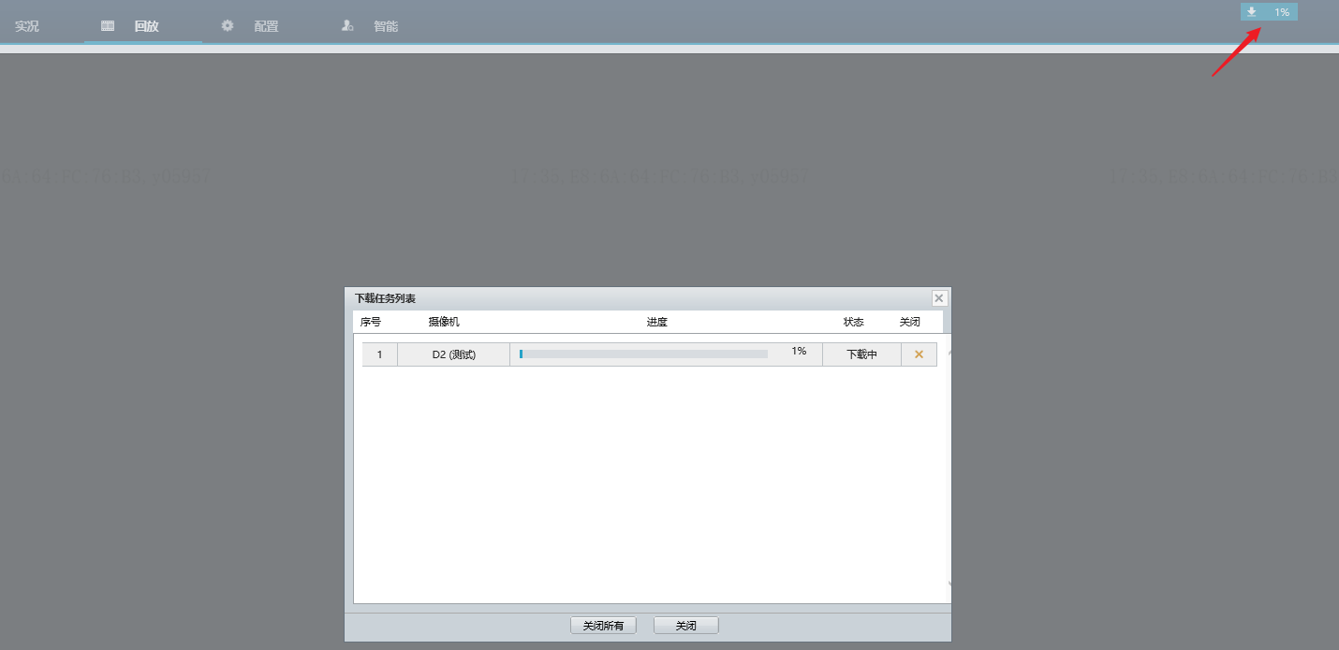Click the 1% progress value in task row

tap(799, 351)
